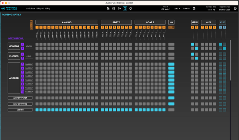Open the round speaker view icon
239x140 pixels.
coord(131,9)
